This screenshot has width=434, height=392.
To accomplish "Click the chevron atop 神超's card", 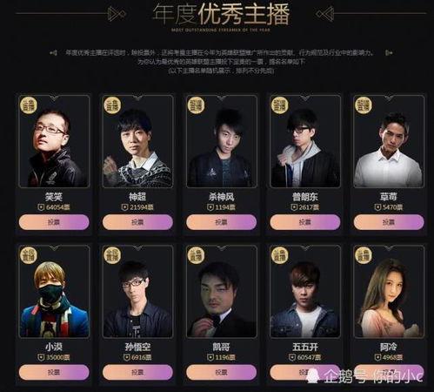I will coord(137,98).
